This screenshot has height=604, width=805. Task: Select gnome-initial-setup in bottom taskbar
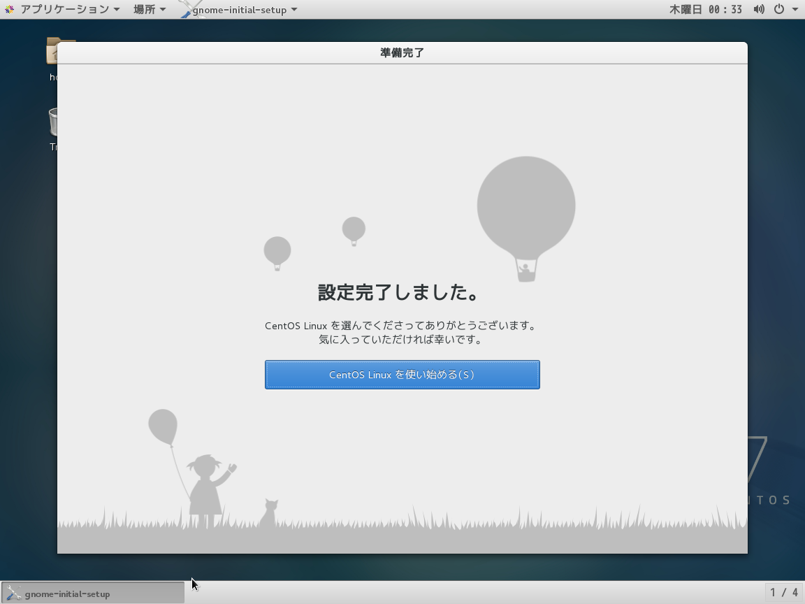coord(92,594)
